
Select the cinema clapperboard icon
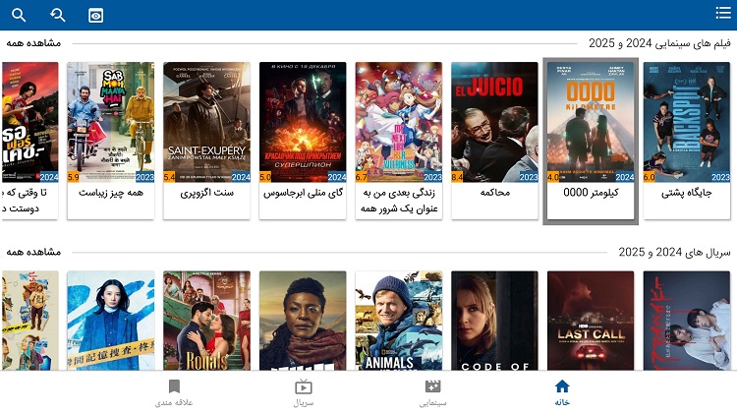(x=432, y=386)
